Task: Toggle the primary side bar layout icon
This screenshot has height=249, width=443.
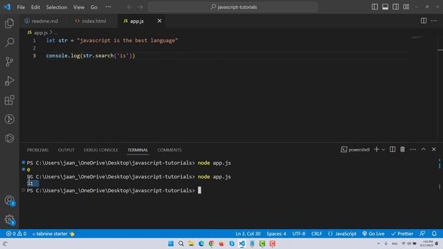Action: (374, 7)
